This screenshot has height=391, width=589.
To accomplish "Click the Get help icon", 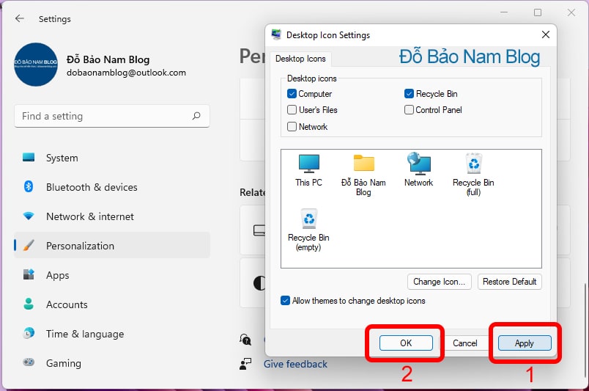I will tap(245, 340).
